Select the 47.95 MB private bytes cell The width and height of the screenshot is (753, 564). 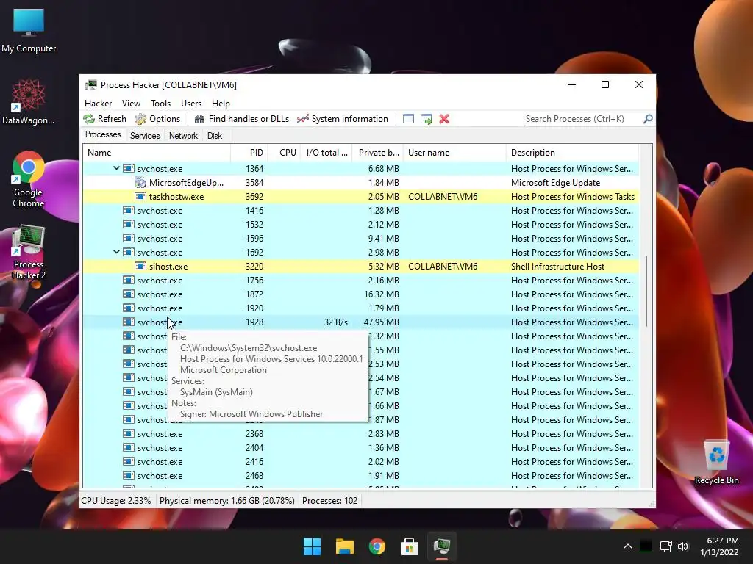tap(382, 322)
